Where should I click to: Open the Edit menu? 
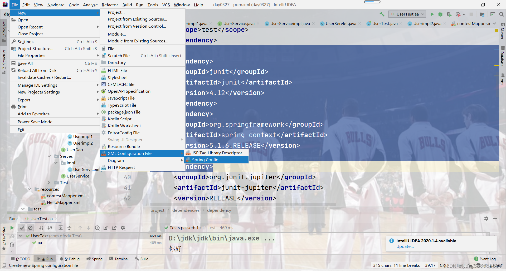(26, 5)
